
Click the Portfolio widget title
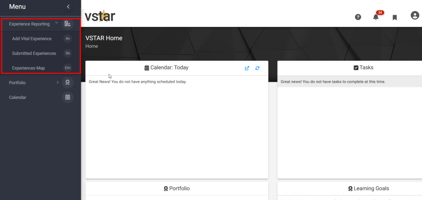coord(177,189)
